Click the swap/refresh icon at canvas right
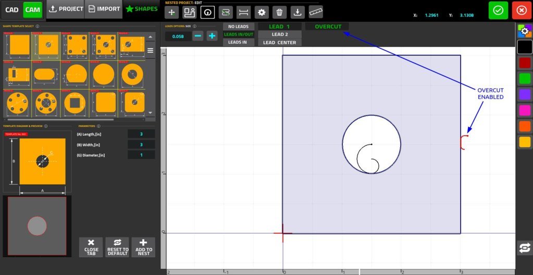The image size is (533, 275). coord(525,248)
